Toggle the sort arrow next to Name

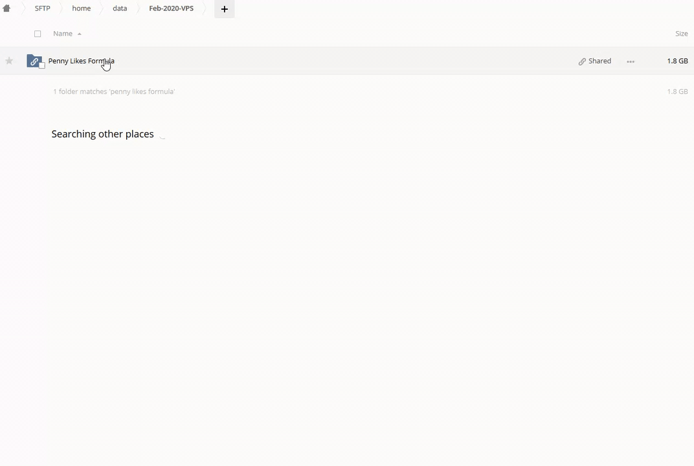(80, 34)
